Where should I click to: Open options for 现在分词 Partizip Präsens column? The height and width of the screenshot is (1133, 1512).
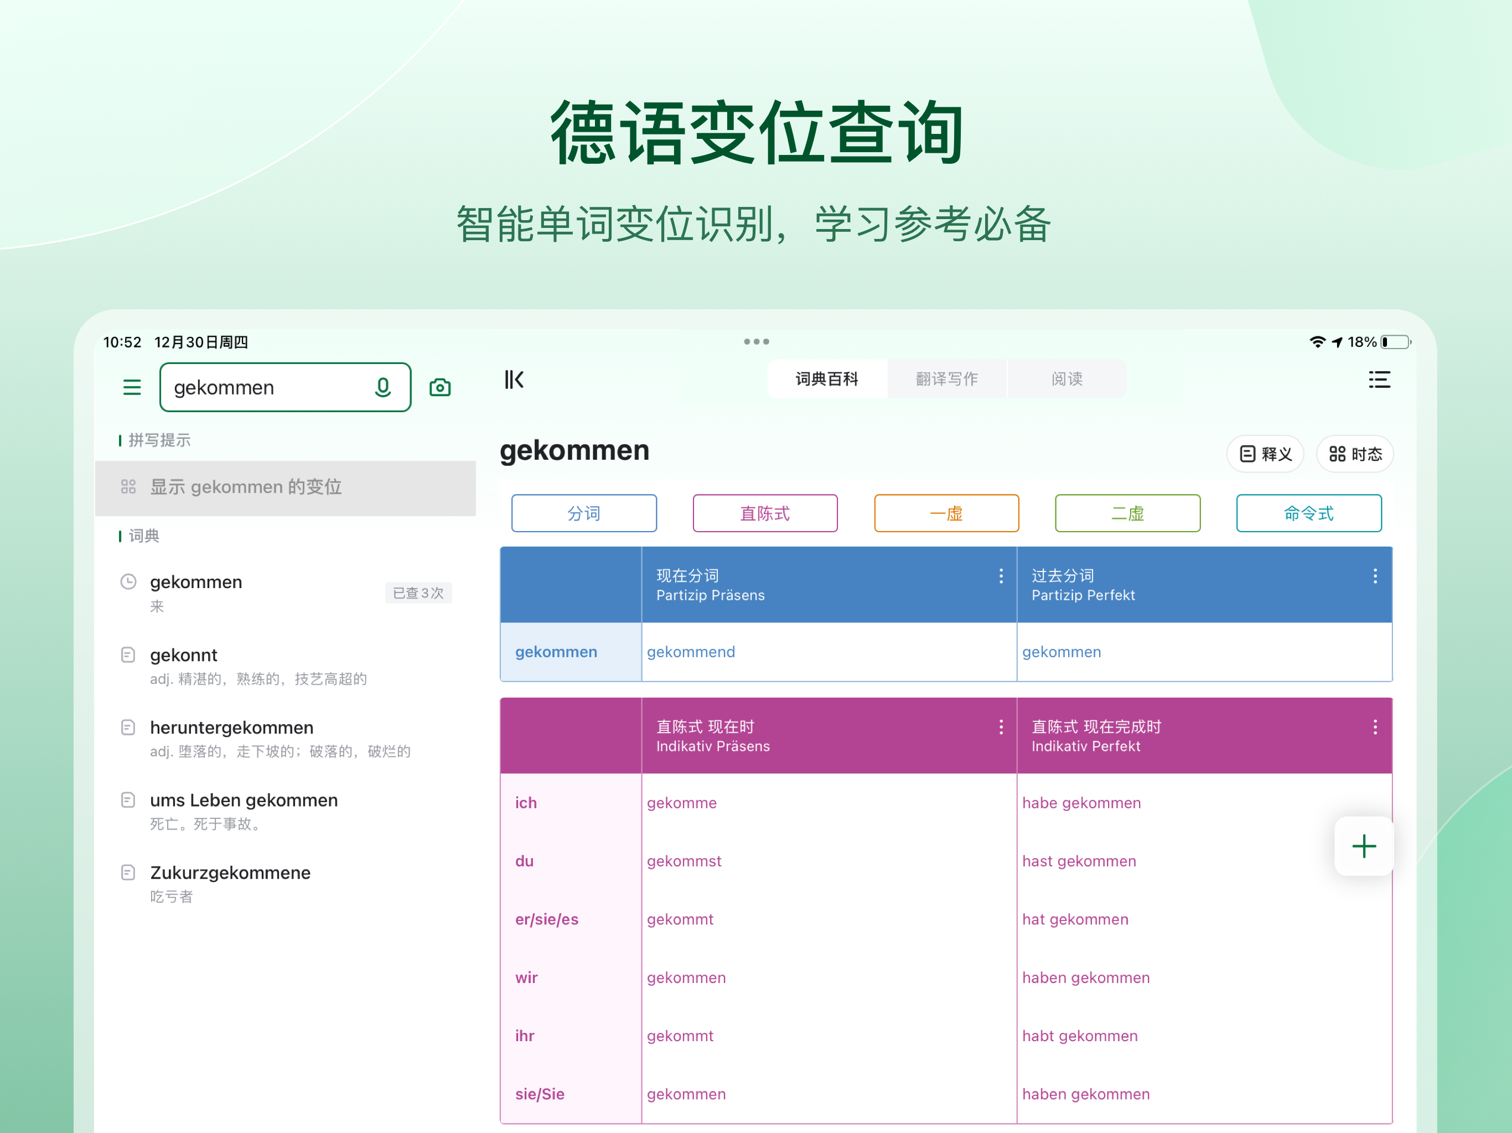coord(1001,576)
